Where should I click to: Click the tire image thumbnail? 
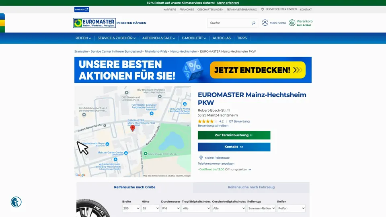tap(93, 208)
